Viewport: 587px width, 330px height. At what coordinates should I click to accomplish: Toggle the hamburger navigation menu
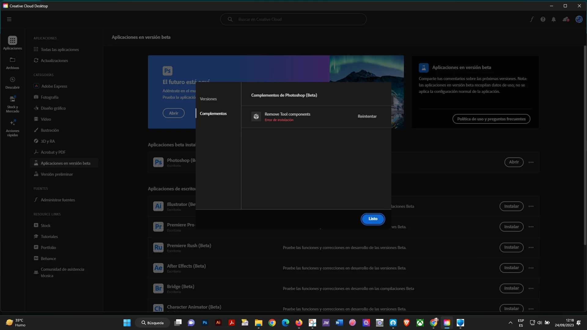tap(9, 19)
